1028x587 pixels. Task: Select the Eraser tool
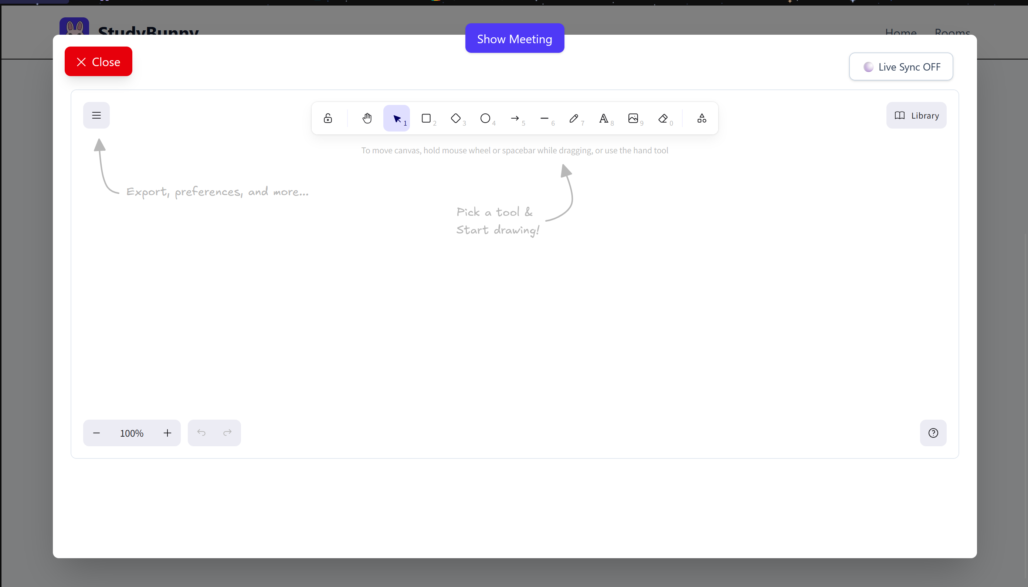click(663, 118)
